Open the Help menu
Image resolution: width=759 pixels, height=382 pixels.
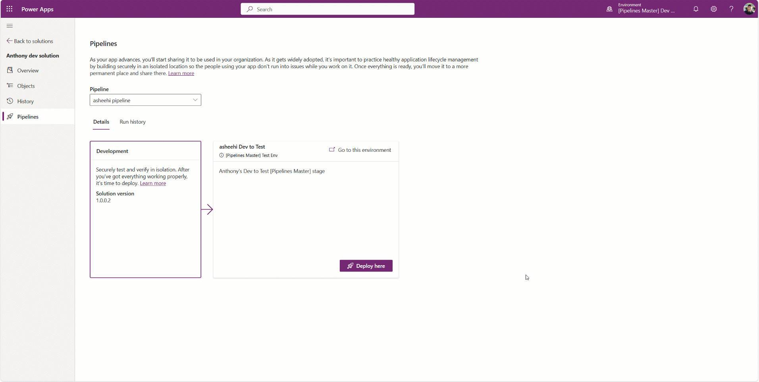731,9
